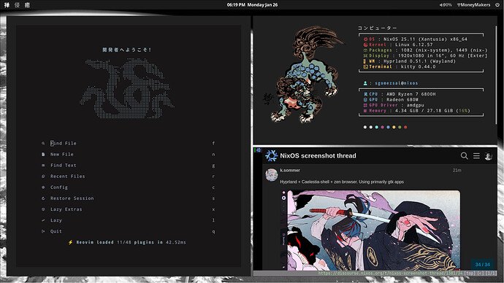Click the red color dot in fastfetch palette

(405, 127)
